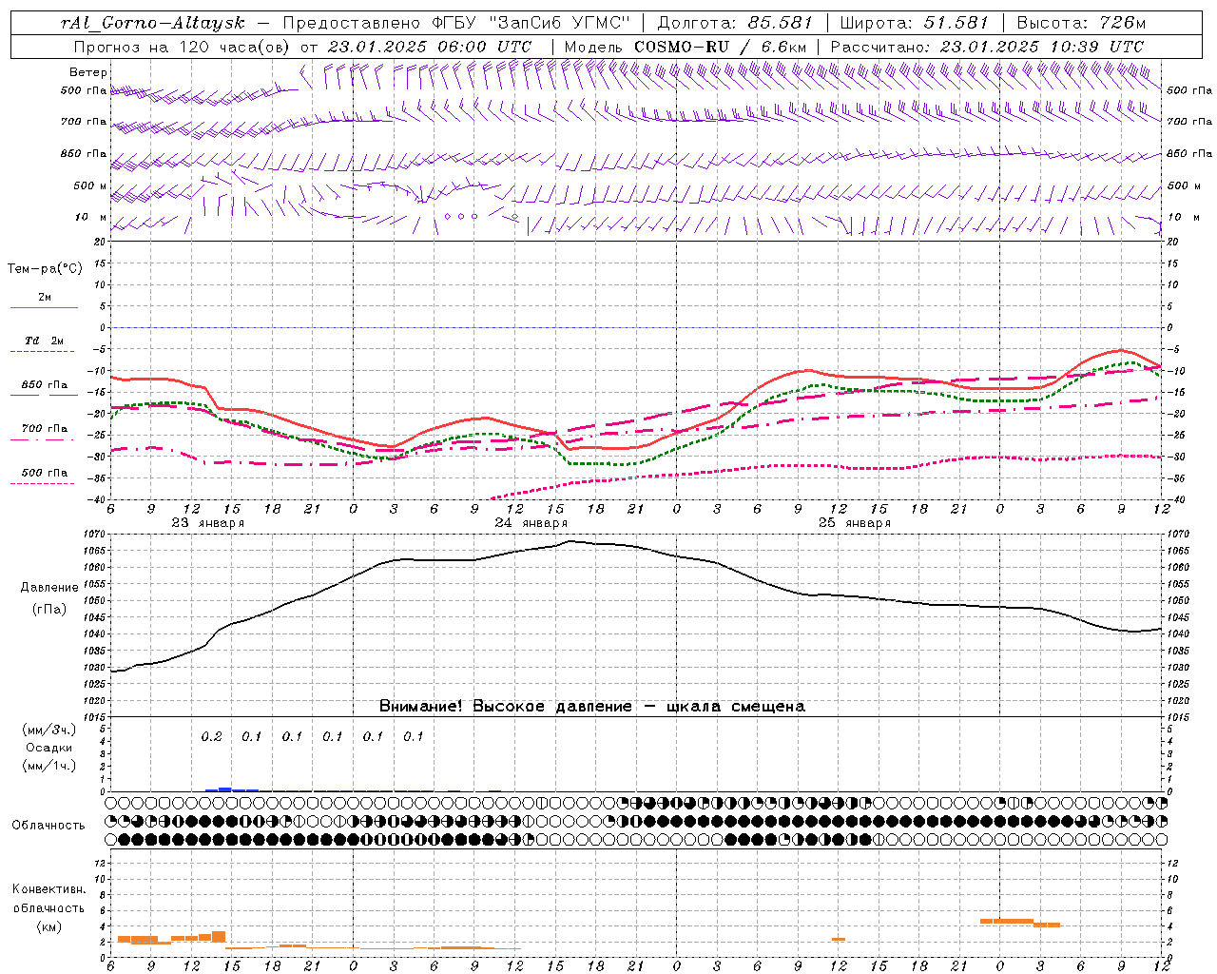This screenshot has height=974, width=1217.
Task: Click 700 гПа entry in temperature legend
Action: click(x=45, y=429)
